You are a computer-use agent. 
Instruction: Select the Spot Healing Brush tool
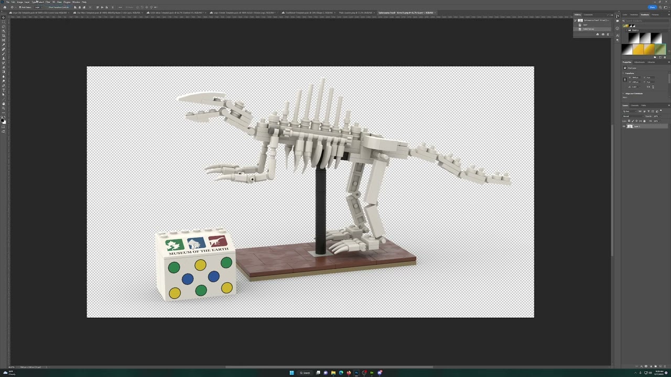[3, 49]
